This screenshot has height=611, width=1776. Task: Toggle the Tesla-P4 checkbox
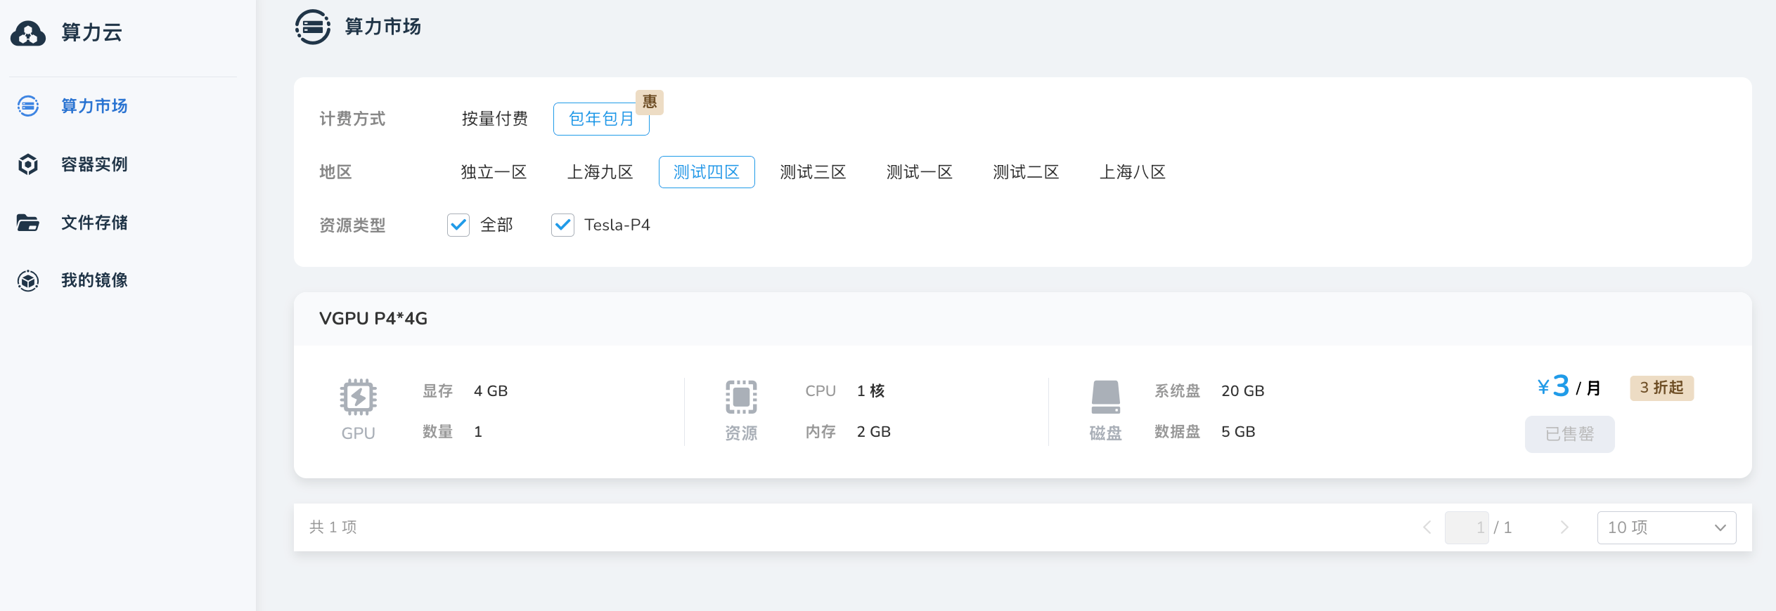[x=562, y=225]
